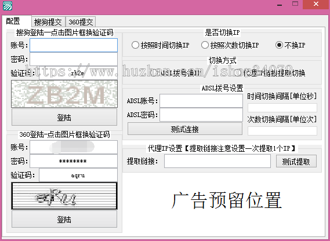
Task: Focus the 搜狗 密码 input field
Action: (x=74, y=59)
